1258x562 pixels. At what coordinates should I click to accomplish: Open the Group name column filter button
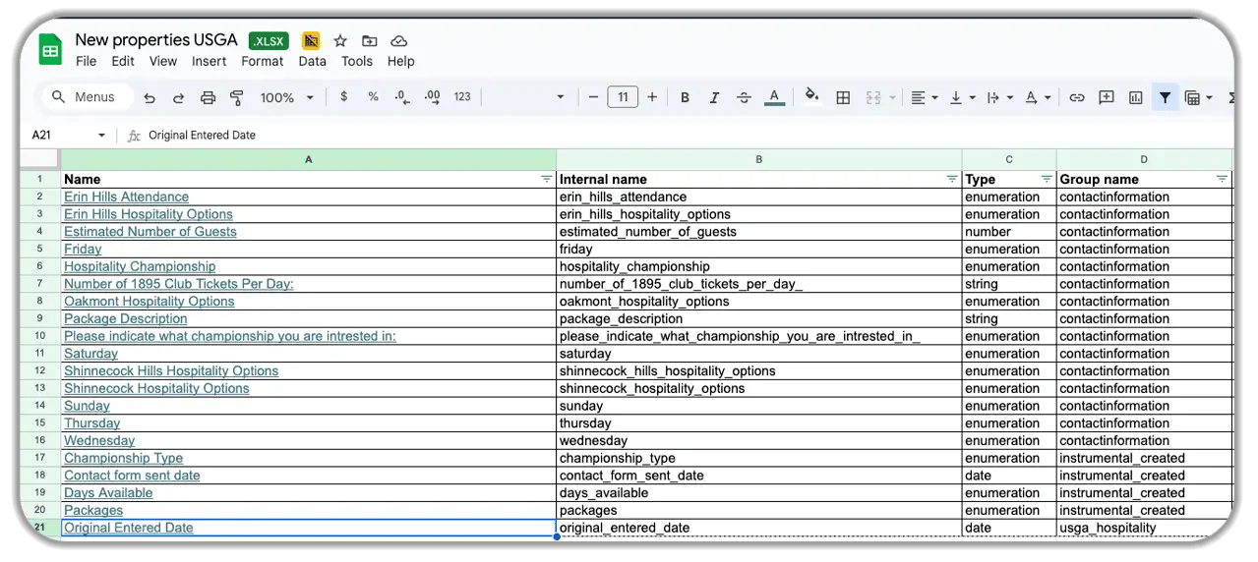click(x=1222, y=180)
